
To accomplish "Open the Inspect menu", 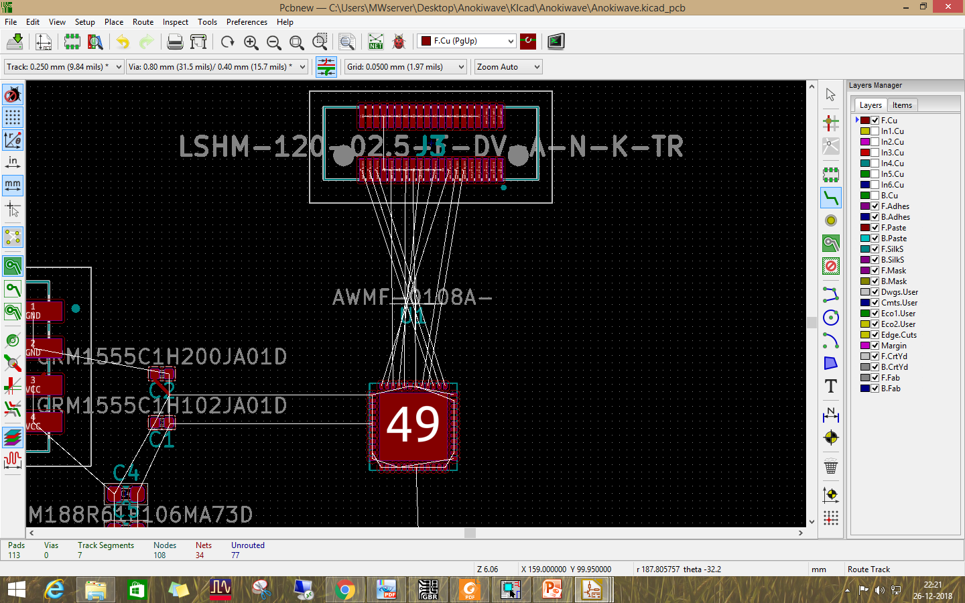I will pyautogui.click(x=176, y=22).
